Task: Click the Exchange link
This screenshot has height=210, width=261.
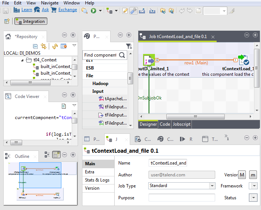Action: click(x=68, y=10)
